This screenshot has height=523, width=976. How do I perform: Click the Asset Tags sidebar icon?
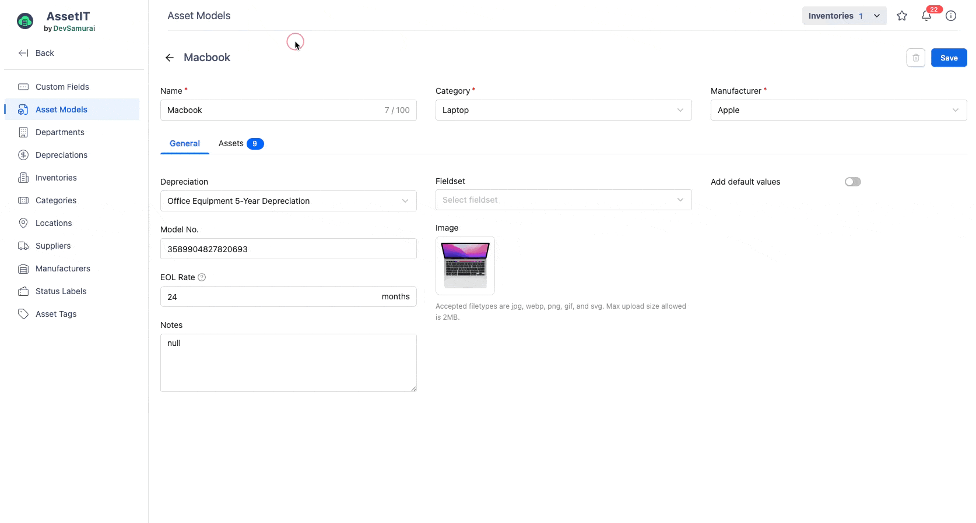[x=23, y=314]
